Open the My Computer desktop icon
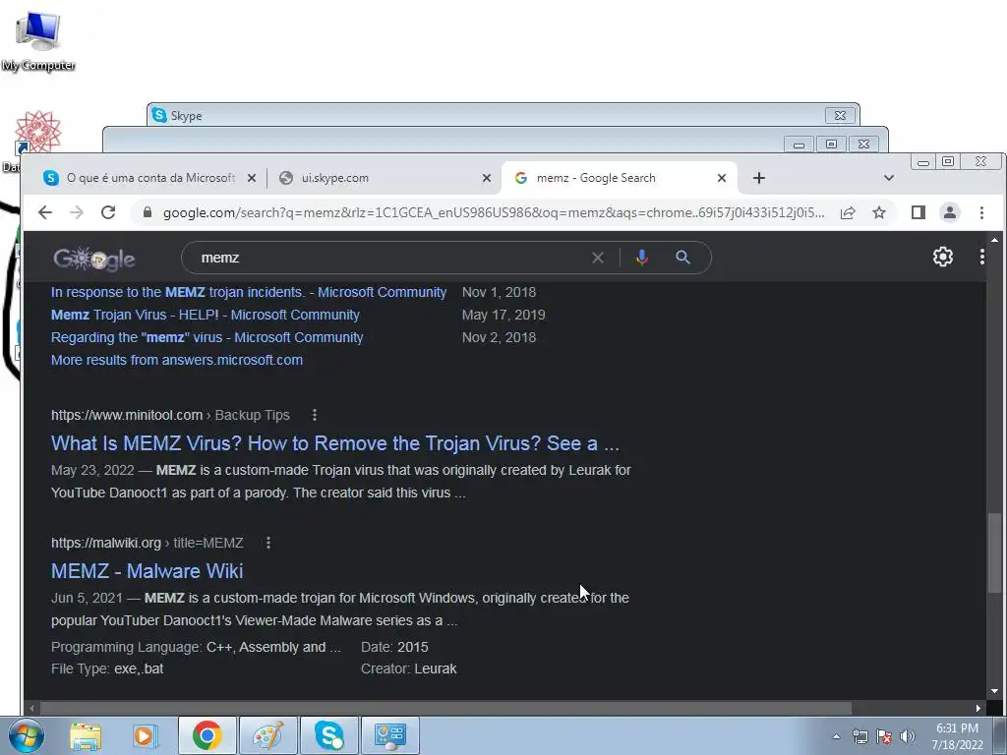 (38, 39)
